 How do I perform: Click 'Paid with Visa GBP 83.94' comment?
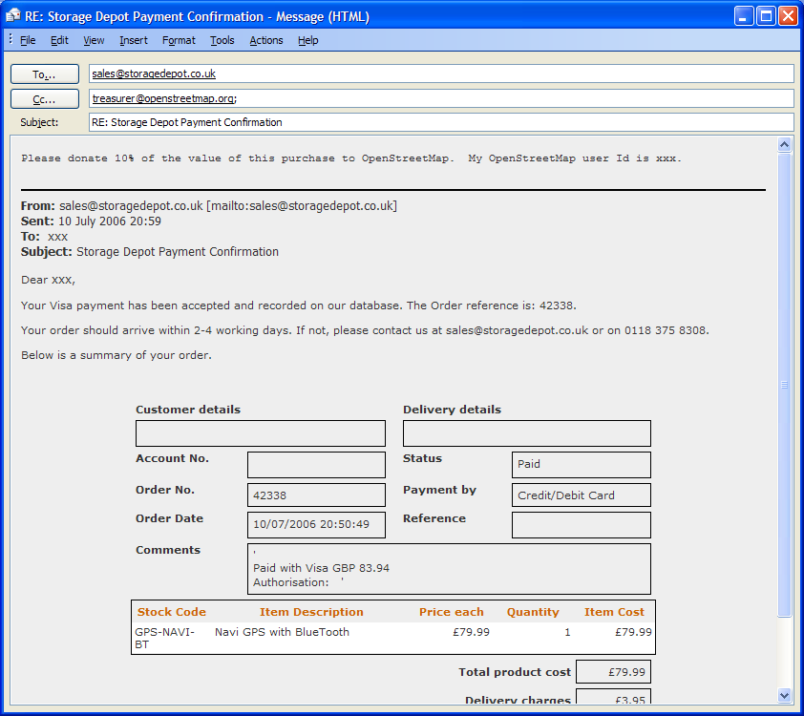(x=321, y=568)
